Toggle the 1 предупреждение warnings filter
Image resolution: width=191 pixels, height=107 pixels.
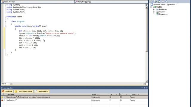pyautogui.click(x=24, y=91)
